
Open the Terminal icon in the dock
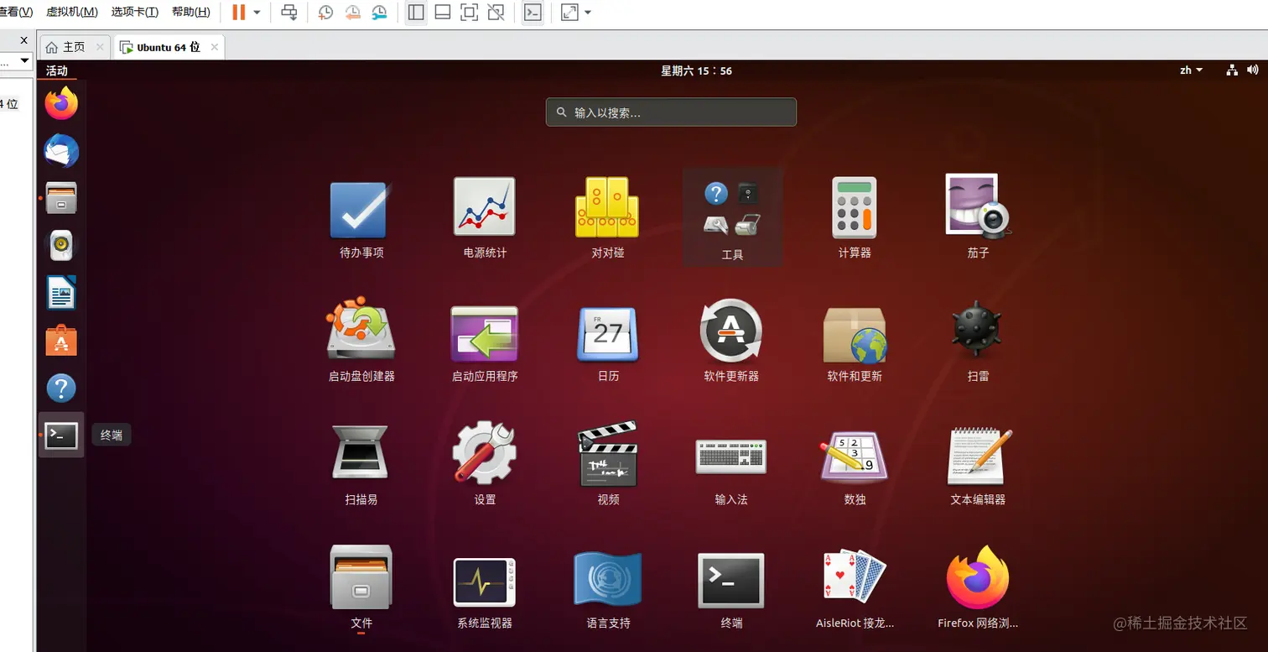click(61, 436)
